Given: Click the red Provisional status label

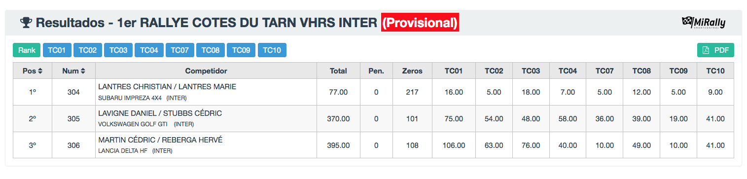Looking at the screenshot, I should pos(420,23).
